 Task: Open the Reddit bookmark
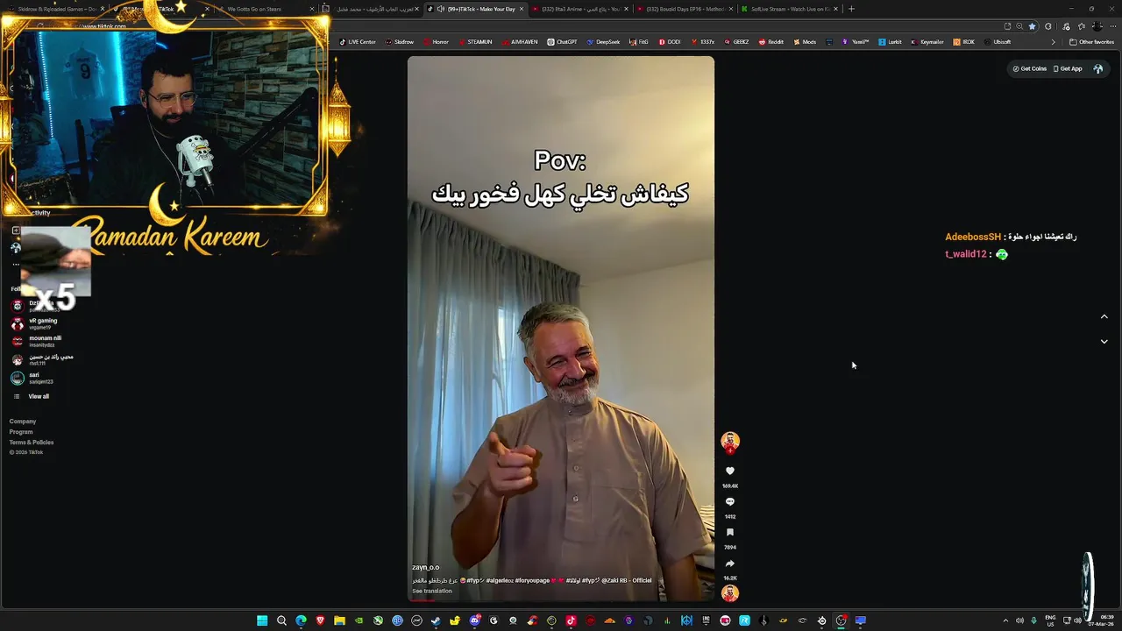771,42
